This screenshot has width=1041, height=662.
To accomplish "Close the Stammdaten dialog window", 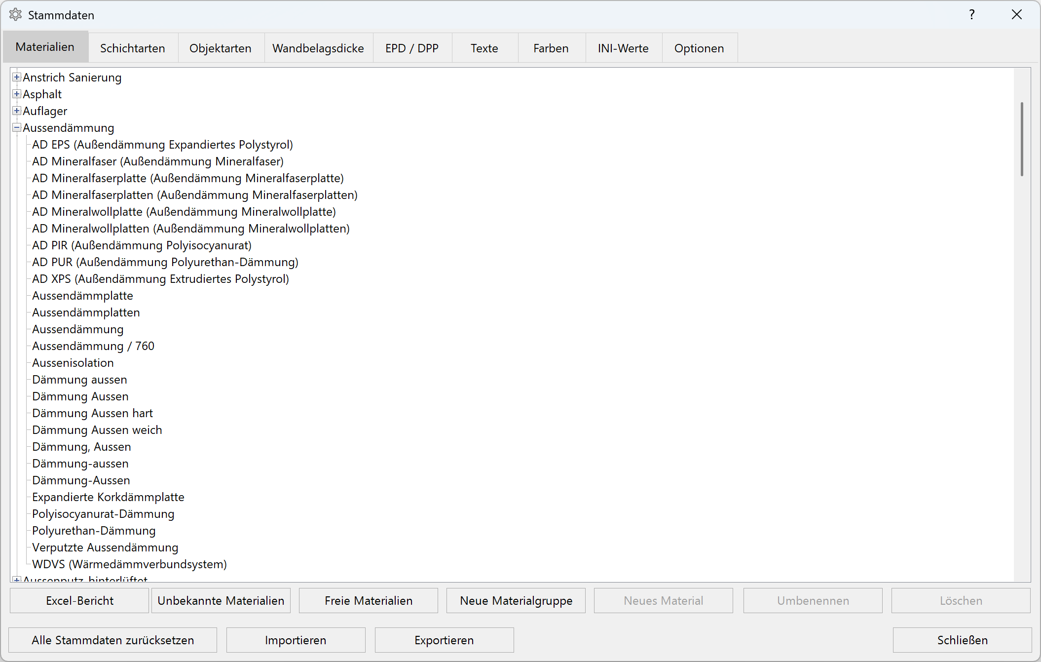I will tap(1017, 15).
